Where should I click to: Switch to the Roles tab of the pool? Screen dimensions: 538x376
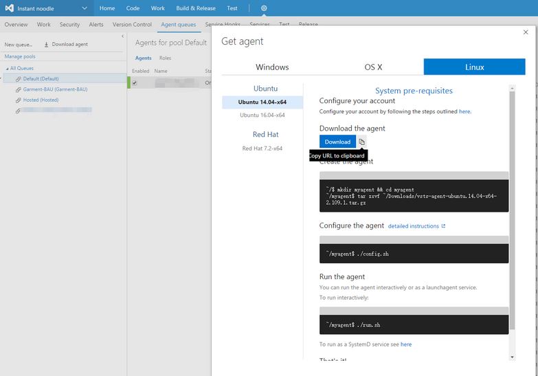pyautogui.click(x=165, y=58)
